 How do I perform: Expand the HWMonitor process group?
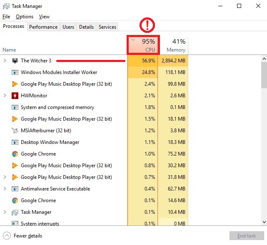5,96
